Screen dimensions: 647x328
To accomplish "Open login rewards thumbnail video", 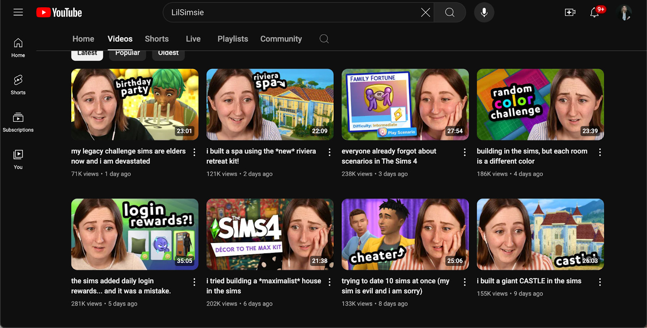I will coord(135,234).
